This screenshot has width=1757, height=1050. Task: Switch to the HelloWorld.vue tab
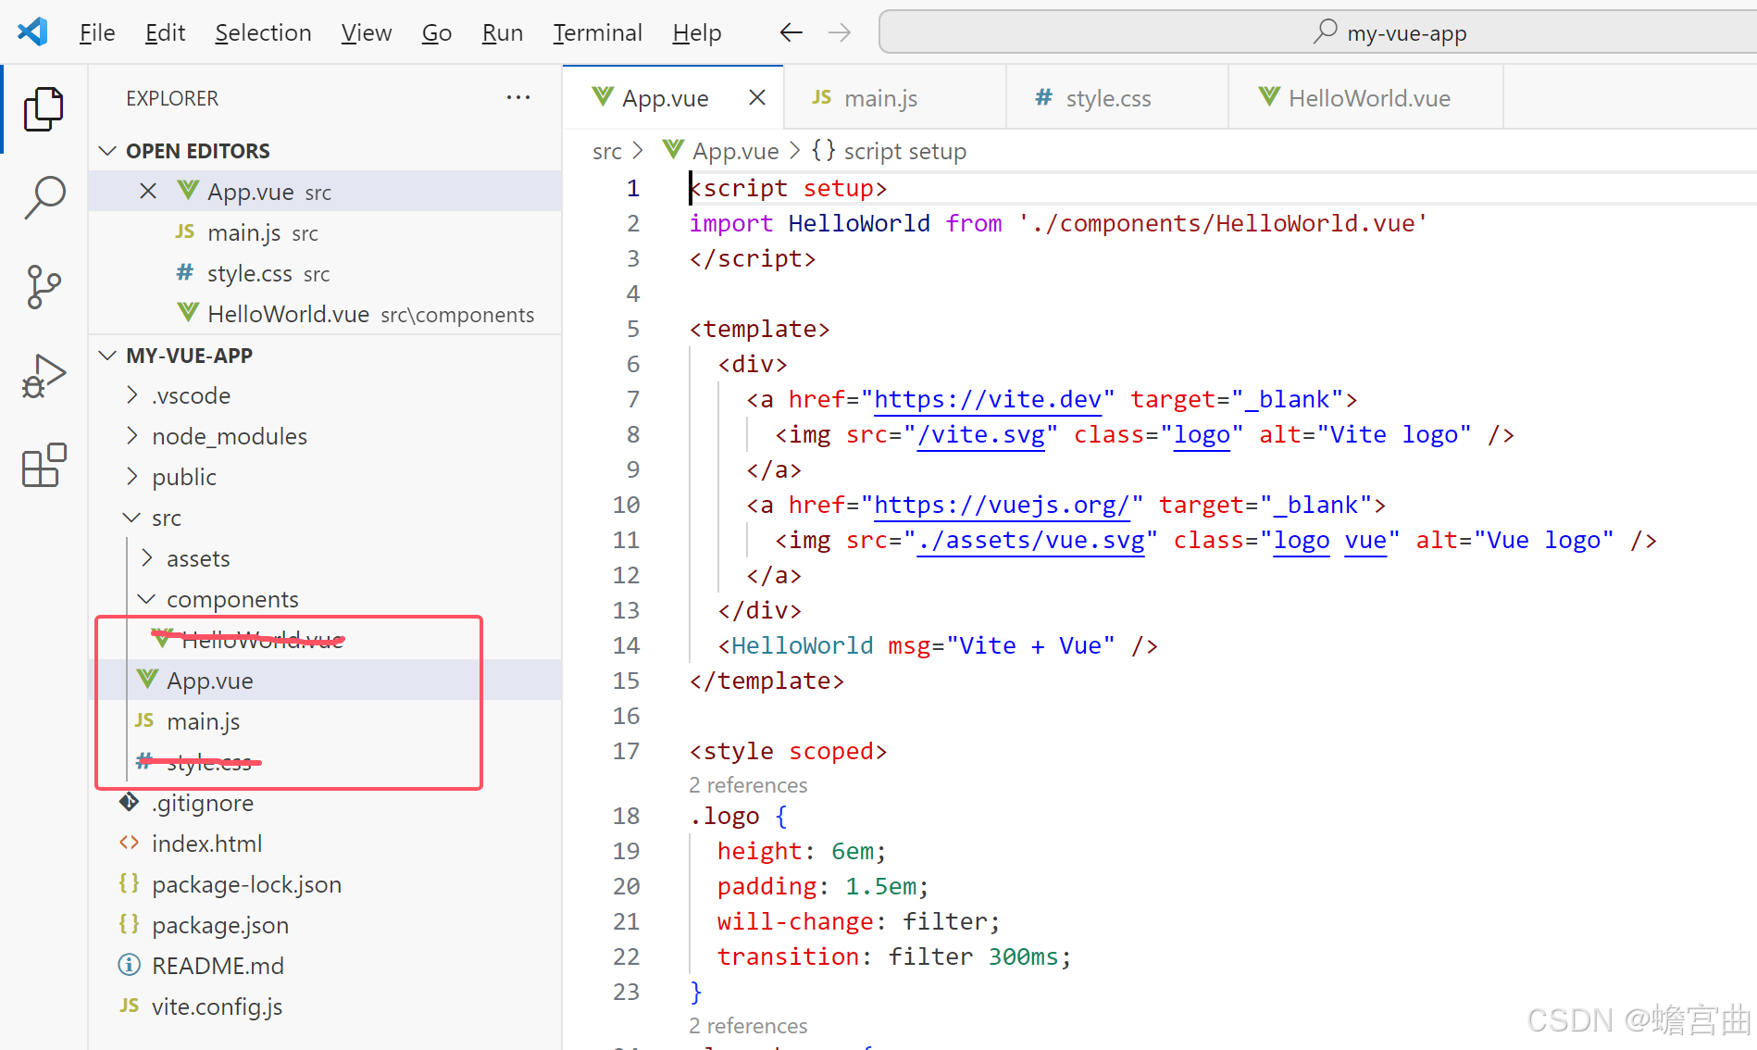coord(1365,97)
